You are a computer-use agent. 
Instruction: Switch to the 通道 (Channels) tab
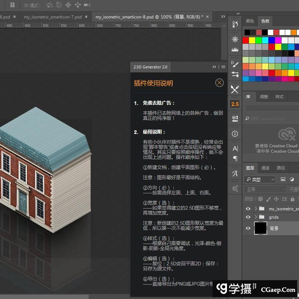(x=265, y=168)
